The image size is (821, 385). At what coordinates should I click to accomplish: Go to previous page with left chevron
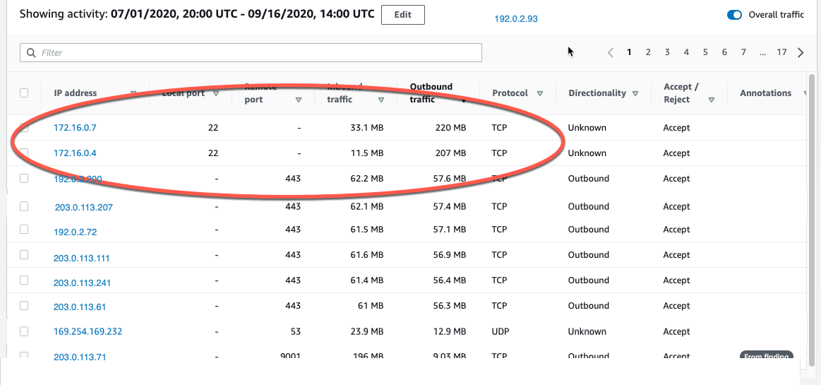coord(610,52)
